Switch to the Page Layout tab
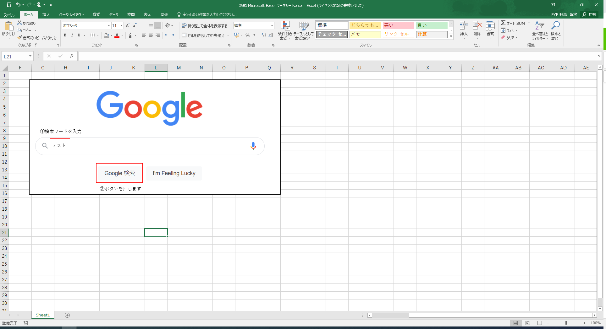Viewport: 606px width, 329px height. 71,15
